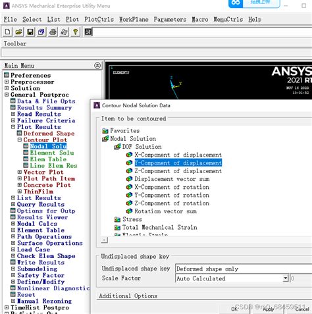Click the Save floppy disk icon
Screen dimensions: 312x314
pyautogui.click(x=30, y=32)
